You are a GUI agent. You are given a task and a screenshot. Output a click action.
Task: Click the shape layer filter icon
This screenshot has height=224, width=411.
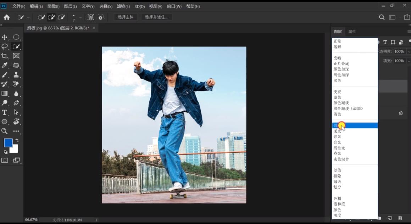[x=393, y=42]
